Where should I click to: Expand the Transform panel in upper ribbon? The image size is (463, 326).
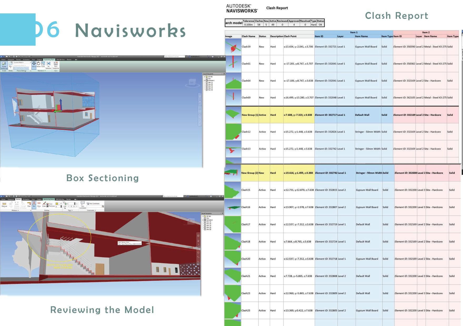coord(41,71)
